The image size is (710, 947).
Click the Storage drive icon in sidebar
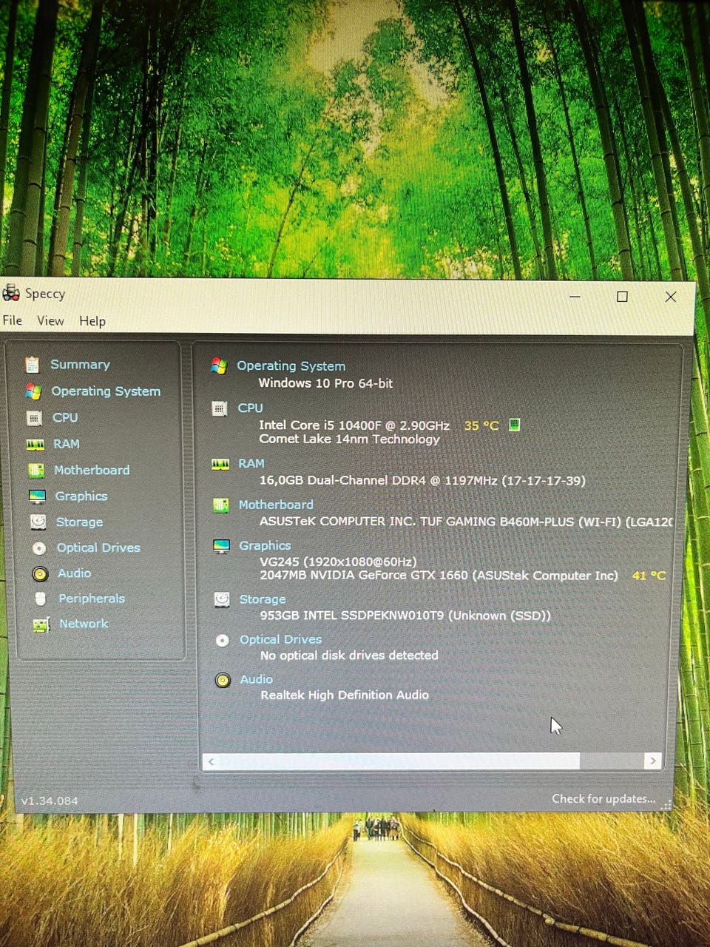tap(38, 522)
